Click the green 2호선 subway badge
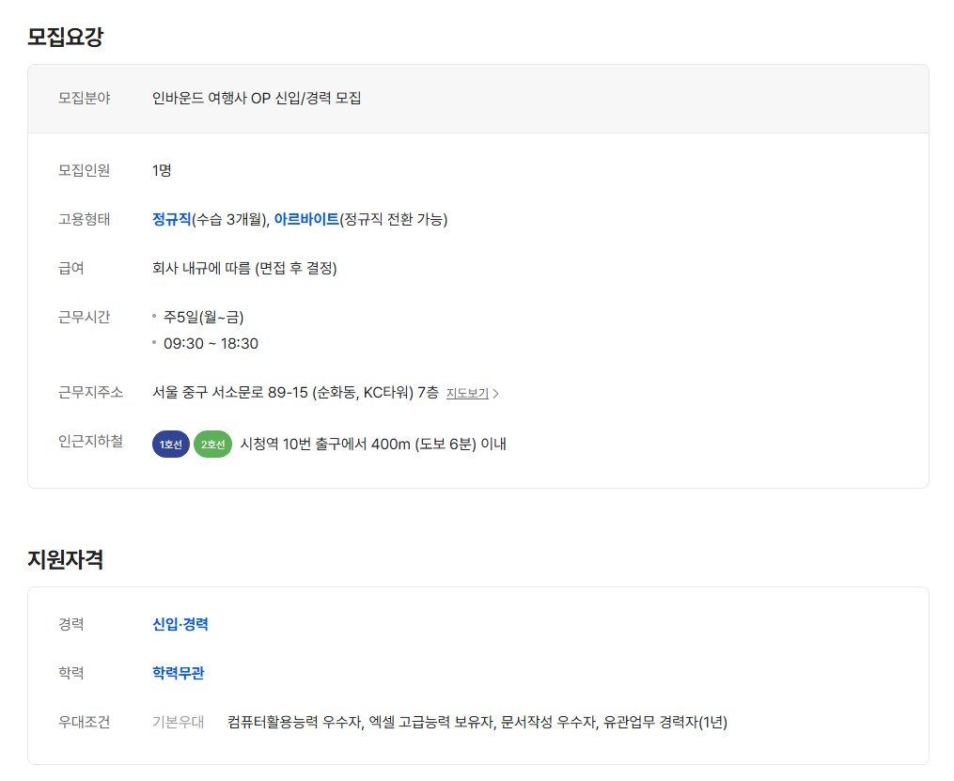This screenshot has height=781, width=954. click(212, 445)
